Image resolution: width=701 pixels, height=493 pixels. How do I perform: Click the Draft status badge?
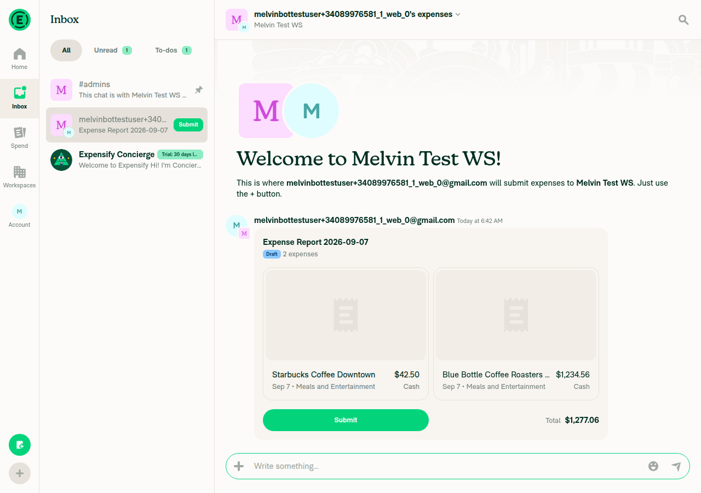tap(272, 254)
